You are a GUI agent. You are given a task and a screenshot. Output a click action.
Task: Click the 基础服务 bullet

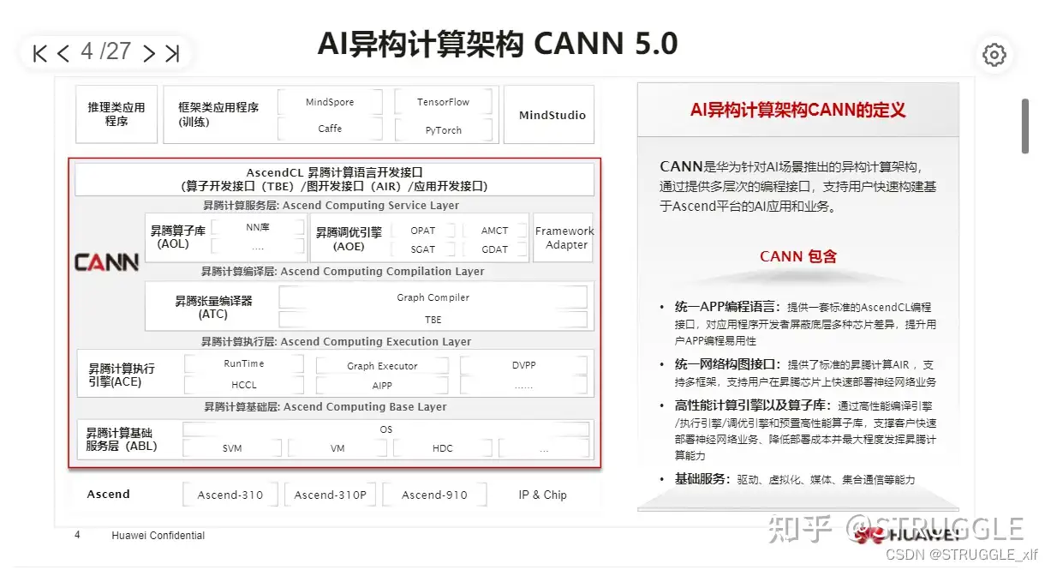[x=702, y=479]
